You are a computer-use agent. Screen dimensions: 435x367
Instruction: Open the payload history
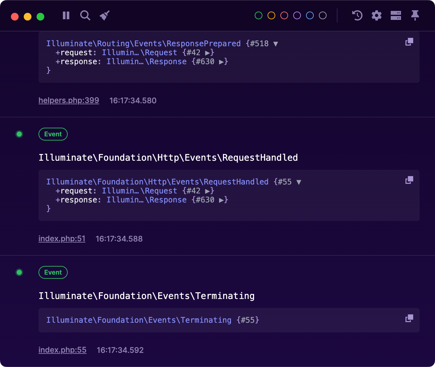[357, 15]
